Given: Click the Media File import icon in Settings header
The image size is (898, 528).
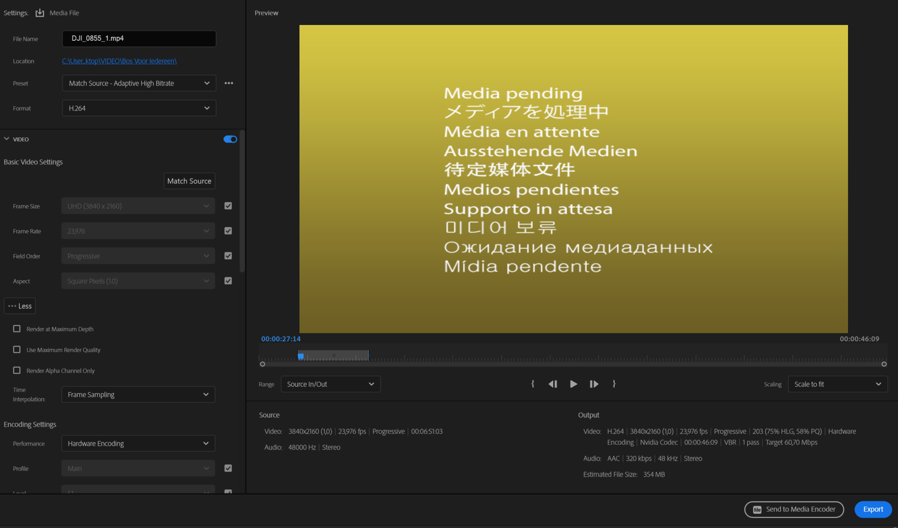Looking at the screenshot, I should click(x=40, y=12).
